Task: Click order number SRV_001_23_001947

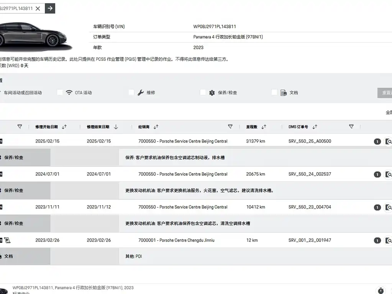Action: coord(310,240)
